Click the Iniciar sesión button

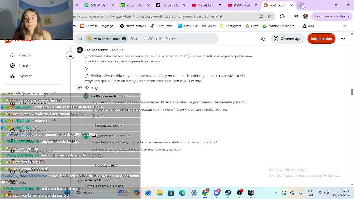tap(321, 39)
